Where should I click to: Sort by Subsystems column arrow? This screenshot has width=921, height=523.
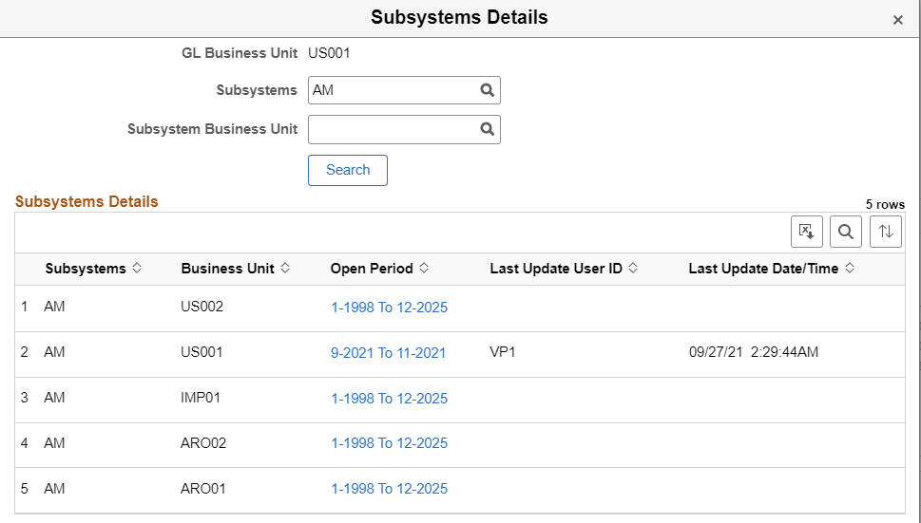click(137, 268)
